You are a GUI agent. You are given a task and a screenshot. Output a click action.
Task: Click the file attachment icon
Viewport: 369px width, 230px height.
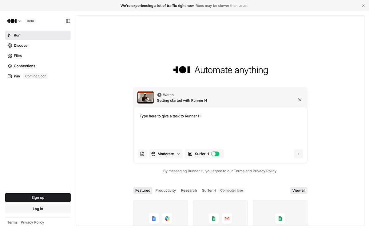click(142, 154)
